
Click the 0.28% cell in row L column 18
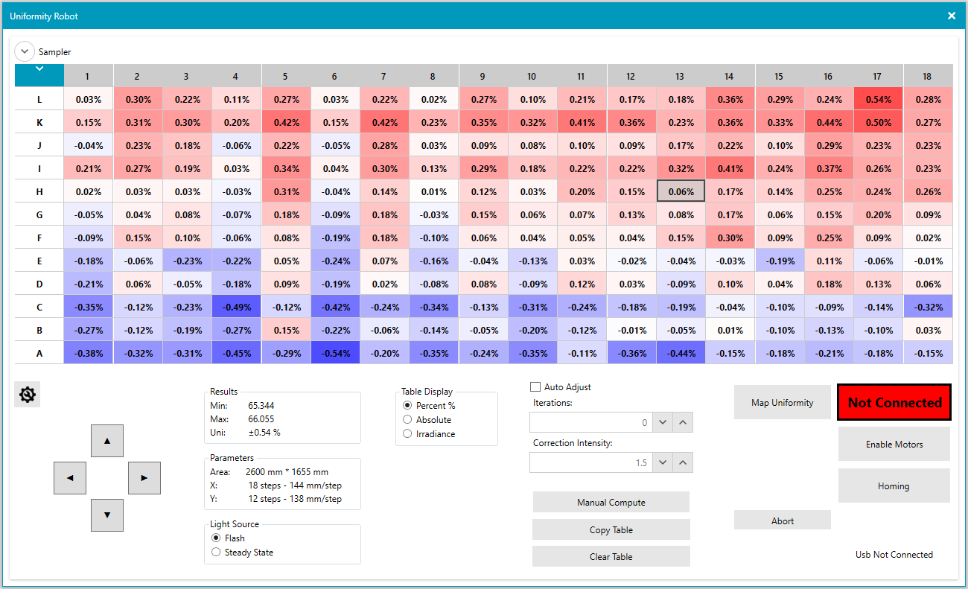(928, 99)
